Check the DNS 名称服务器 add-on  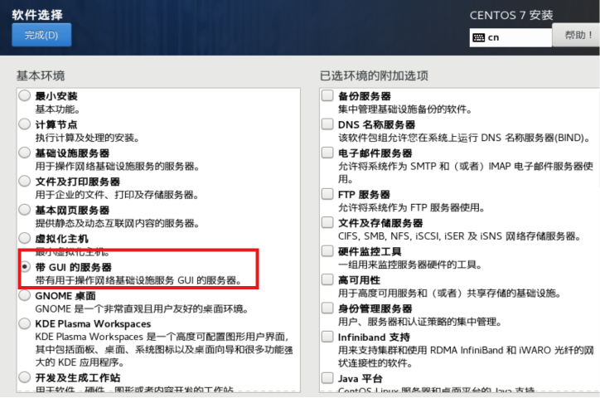tap(327, 124)
